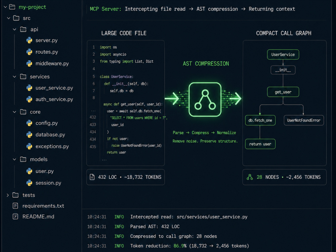Click the graph icon next to 28 NODES

click(250, 177)
